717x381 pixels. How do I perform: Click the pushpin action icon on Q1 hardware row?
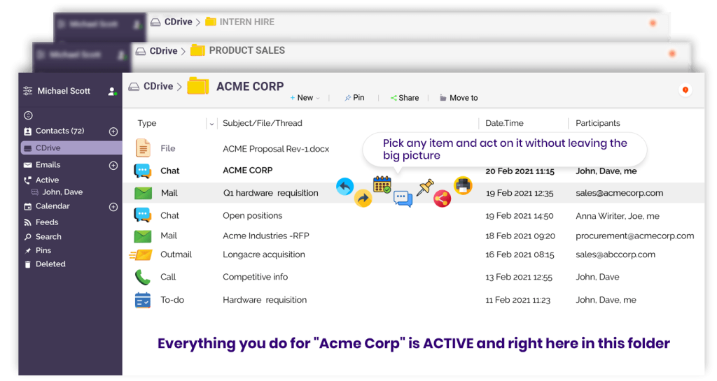425,187
